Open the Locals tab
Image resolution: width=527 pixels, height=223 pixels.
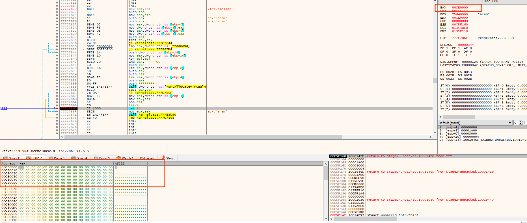point(147,158)
